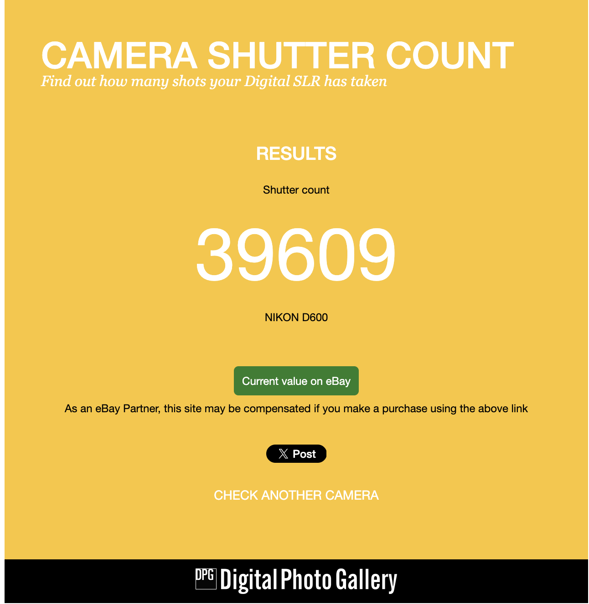The image size is (589, 604).
Task: Select the 39609 shutter count number
Action: pos(296,254)
